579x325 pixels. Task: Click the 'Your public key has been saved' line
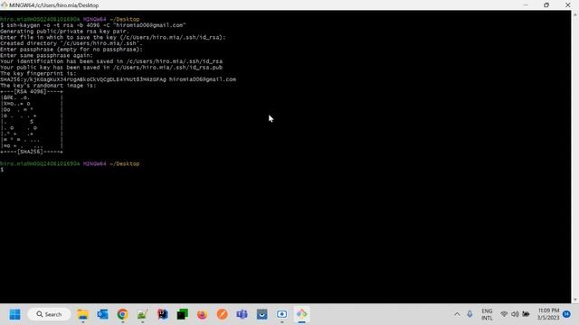[x=111, y=68]
